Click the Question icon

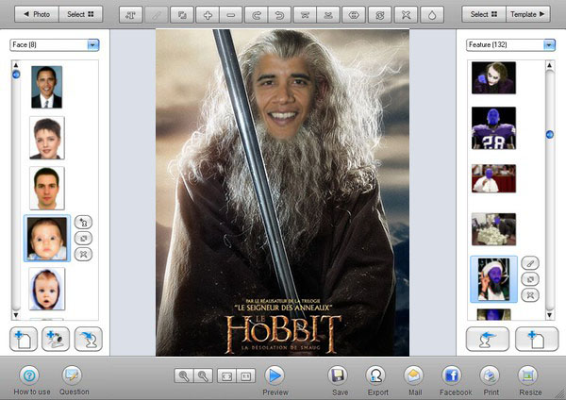(74, 375)
